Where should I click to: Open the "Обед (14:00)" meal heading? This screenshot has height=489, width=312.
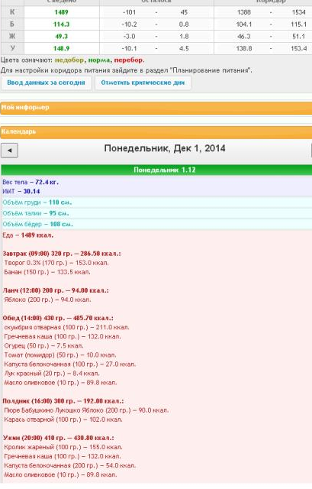[x=58, y=319]
